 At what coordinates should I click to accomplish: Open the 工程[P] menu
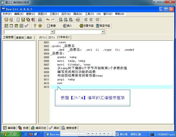pos(54,14)
